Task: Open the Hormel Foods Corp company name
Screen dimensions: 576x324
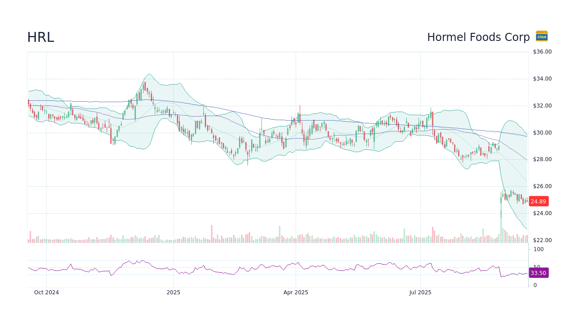Action: 478,37
